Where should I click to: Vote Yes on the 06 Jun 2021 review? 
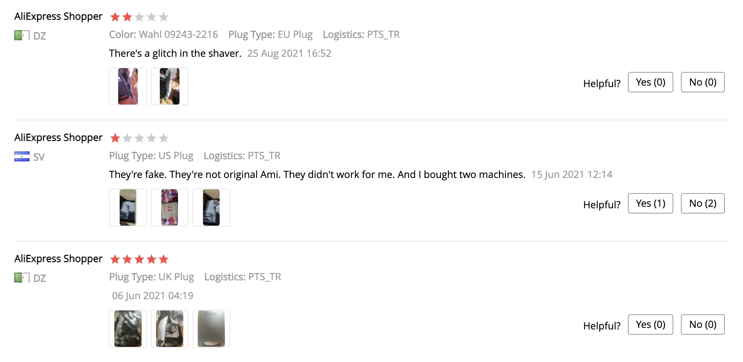tap(650, 325)
